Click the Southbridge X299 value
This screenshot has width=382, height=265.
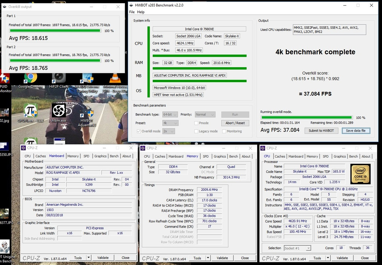(89, 185)
